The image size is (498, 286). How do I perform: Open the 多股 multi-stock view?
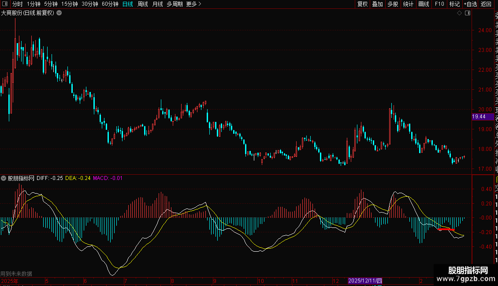click(393, 4)
